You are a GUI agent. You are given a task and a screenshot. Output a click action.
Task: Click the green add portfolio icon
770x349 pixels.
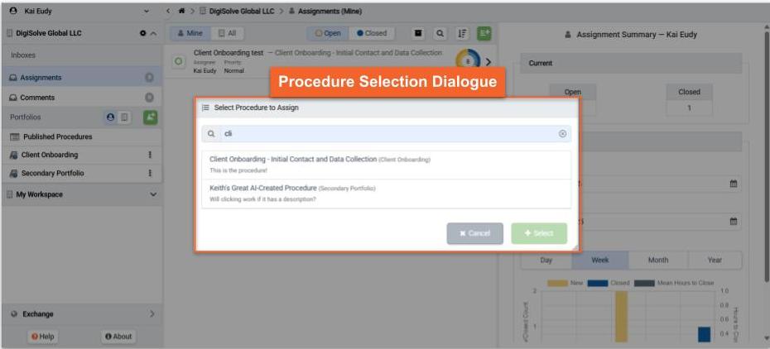click(150, 117)
